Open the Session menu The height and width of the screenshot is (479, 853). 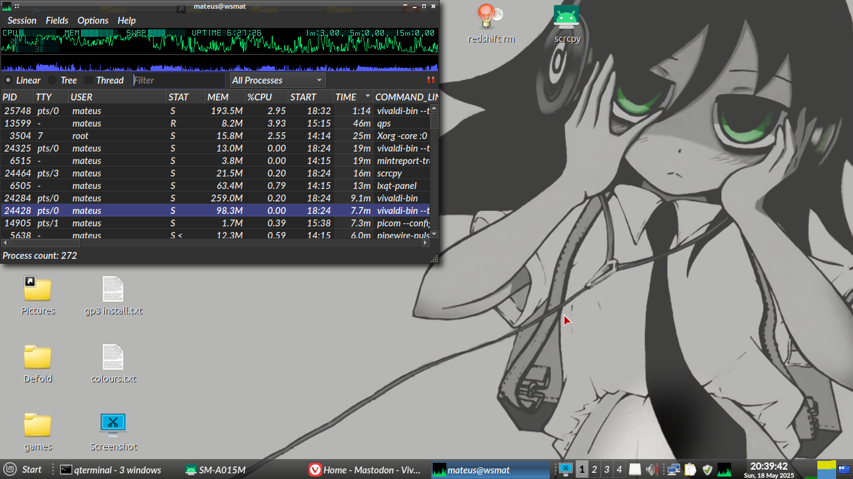click(x=22, y=21)
